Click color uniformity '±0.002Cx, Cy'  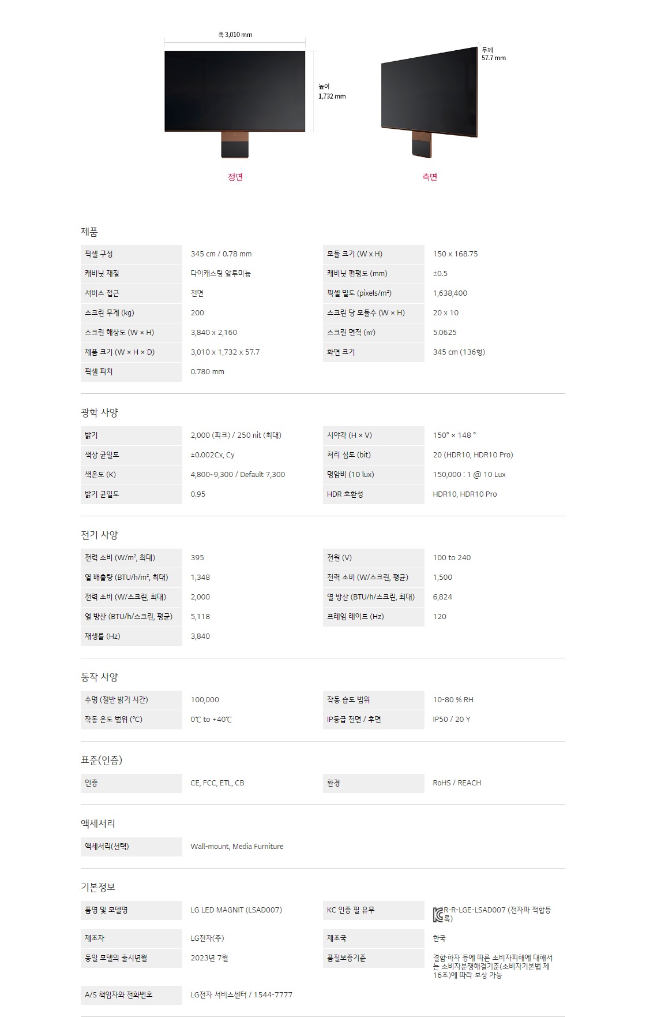click(x=212, y=455)
